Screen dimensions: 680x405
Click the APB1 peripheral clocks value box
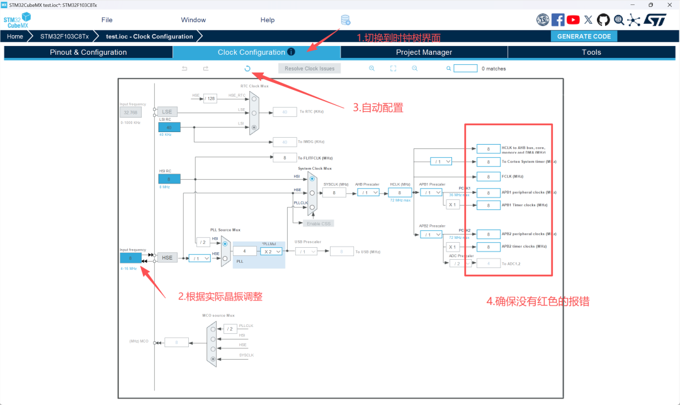(x=489, y=193)
